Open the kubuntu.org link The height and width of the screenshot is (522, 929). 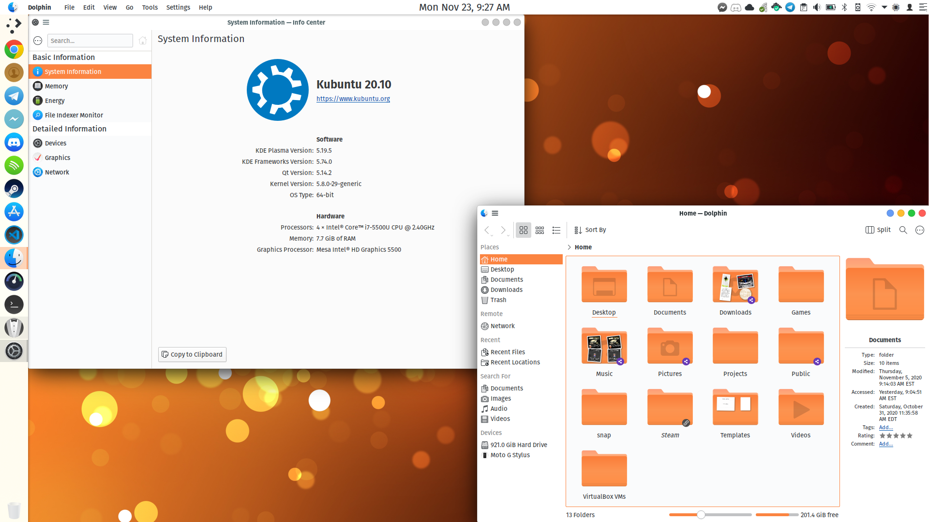pos(353,99)
